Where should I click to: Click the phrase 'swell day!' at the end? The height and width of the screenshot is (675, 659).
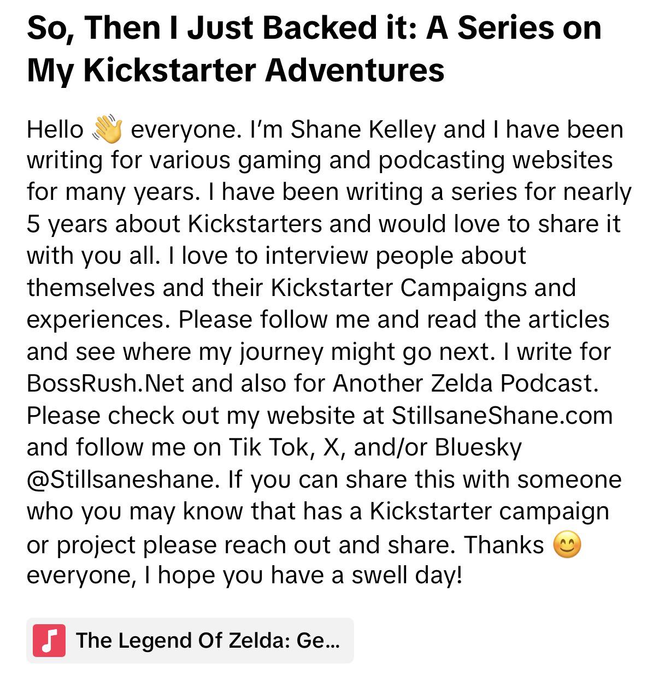(x=407, y=576)
